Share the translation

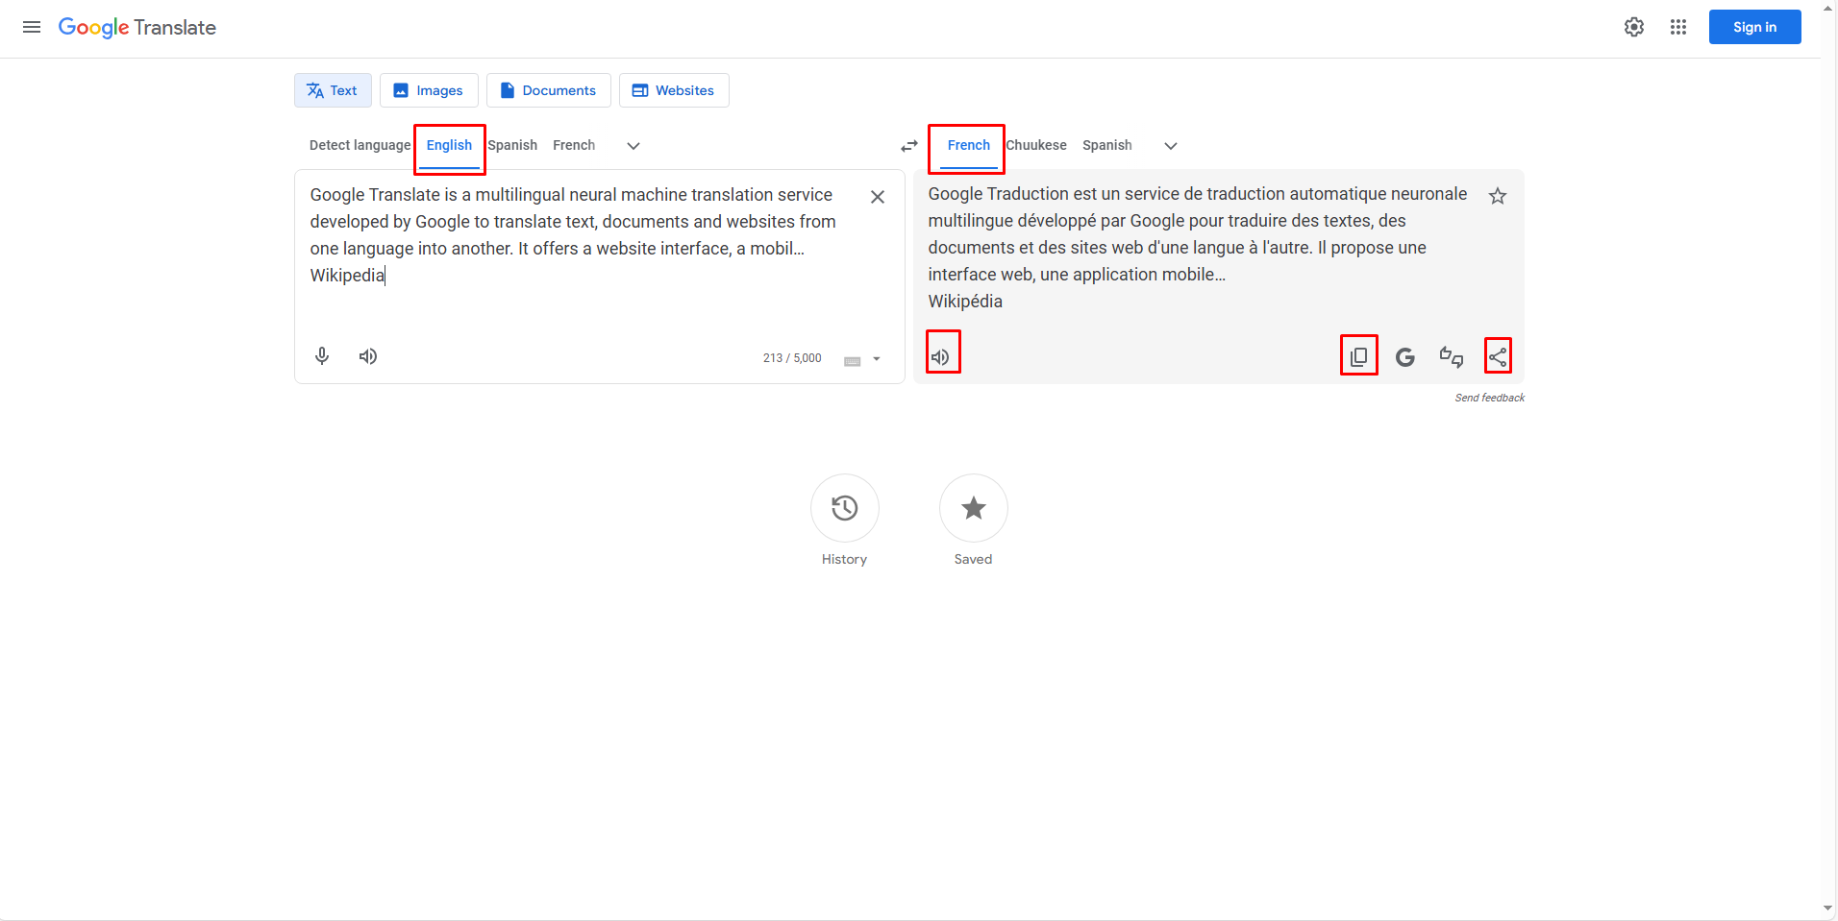coord(1498,355)
